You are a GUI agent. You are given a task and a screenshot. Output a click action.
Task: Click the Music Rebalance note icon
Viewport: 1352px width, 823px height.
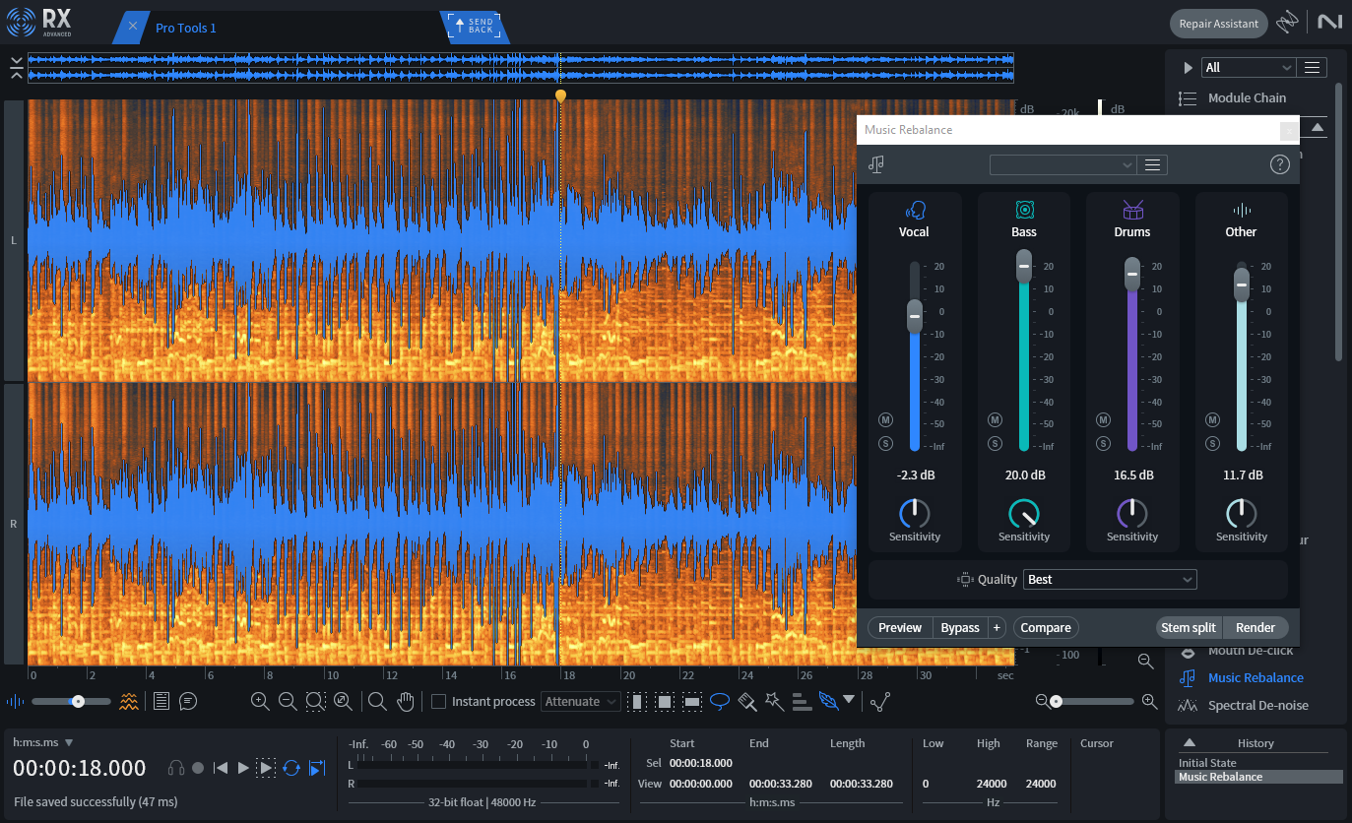click(x=876, y=164)
